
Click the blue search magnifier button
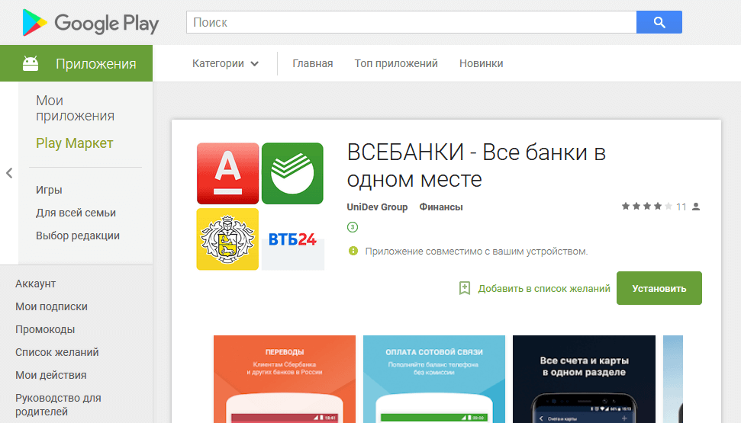coord(659,22)
